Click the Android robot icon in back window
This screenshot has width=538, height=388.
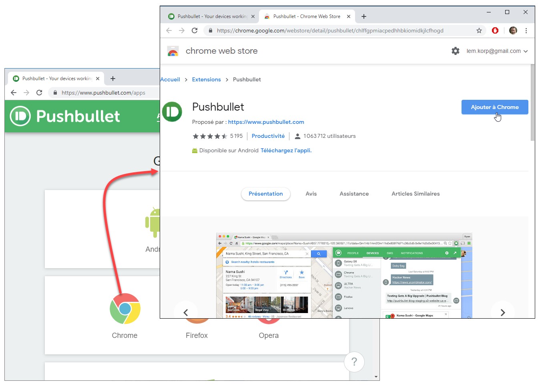[153, 222]
